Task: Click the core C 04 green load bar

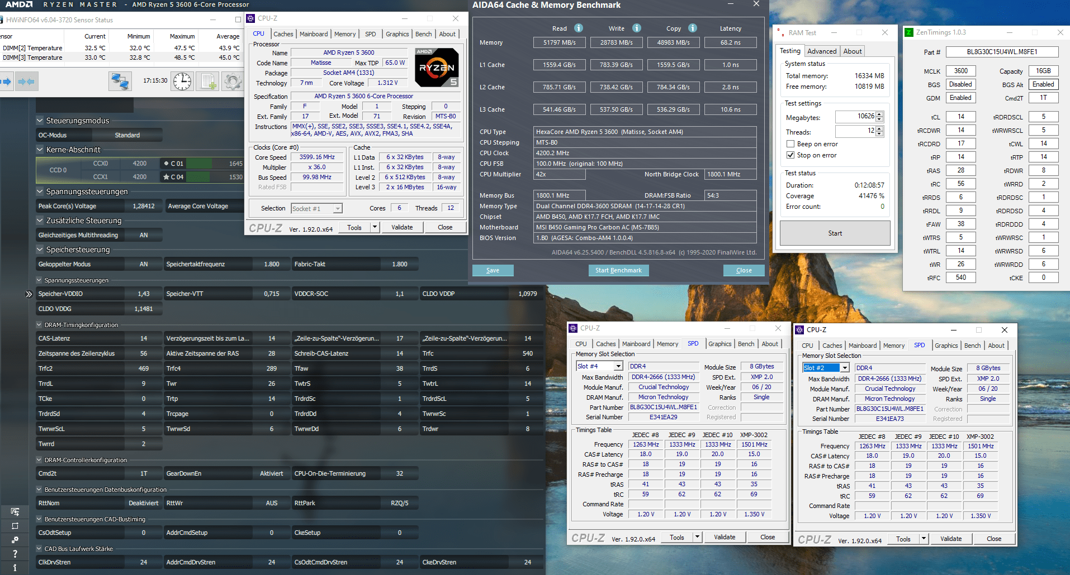Action: [x=198, y=177]
